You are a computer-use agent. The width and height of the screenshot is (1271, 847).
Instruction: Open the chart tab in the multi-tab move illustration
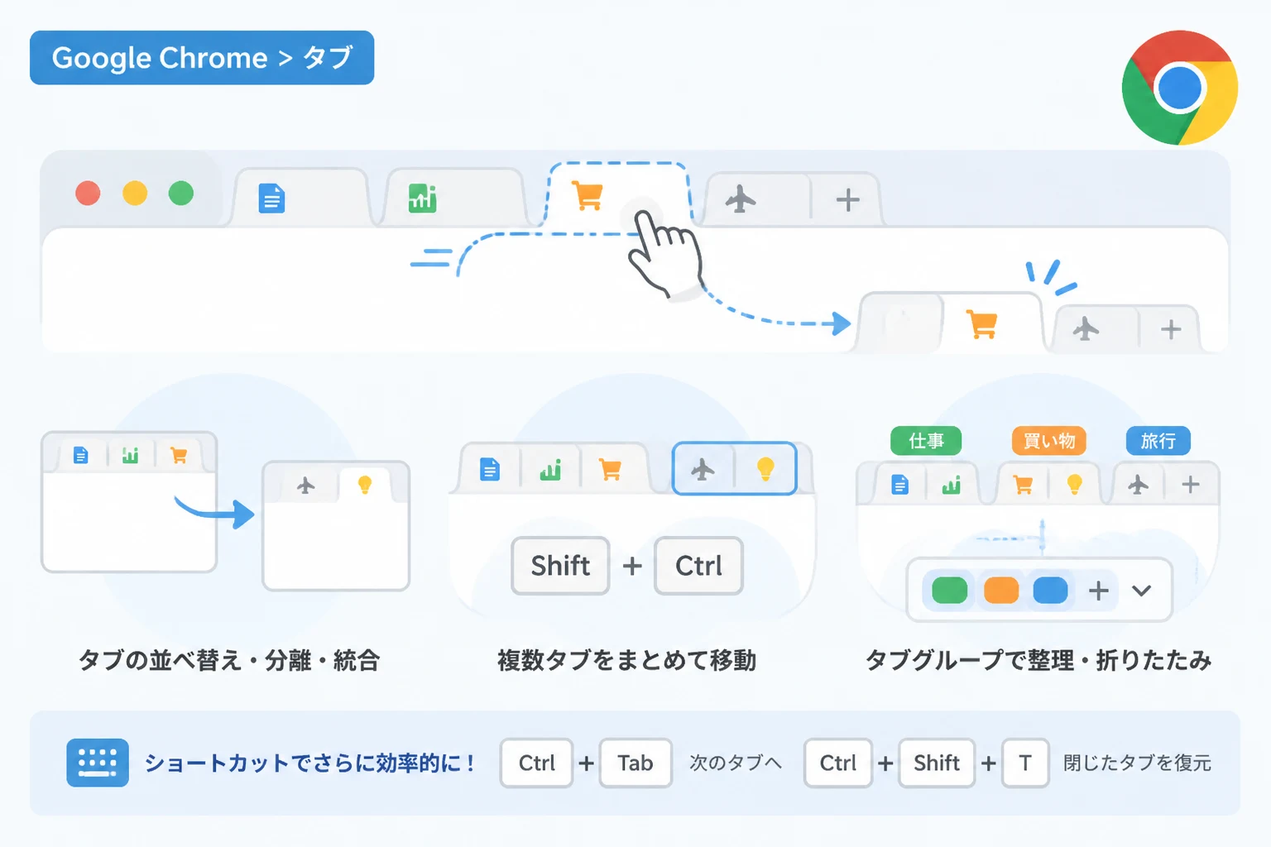550,469
